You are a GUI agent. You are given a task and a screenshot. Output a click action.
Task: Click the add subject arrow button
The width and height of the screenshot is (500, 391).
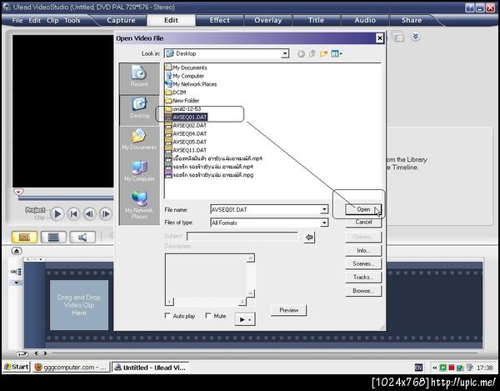coord(309,238)
